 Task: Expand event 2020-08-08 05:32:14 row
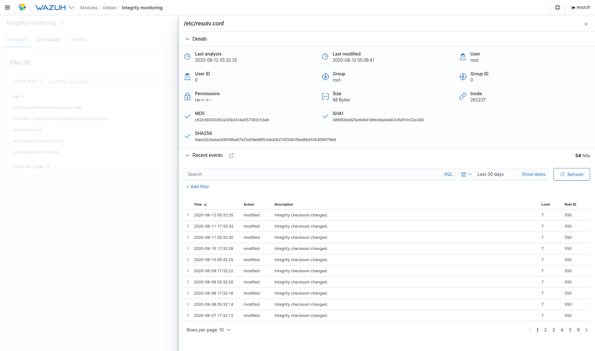188,304
